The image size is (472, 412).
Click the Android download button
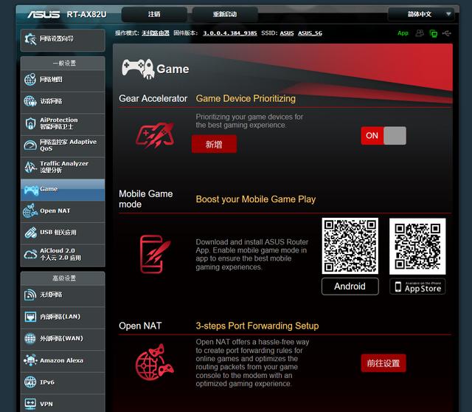(350, 286)
